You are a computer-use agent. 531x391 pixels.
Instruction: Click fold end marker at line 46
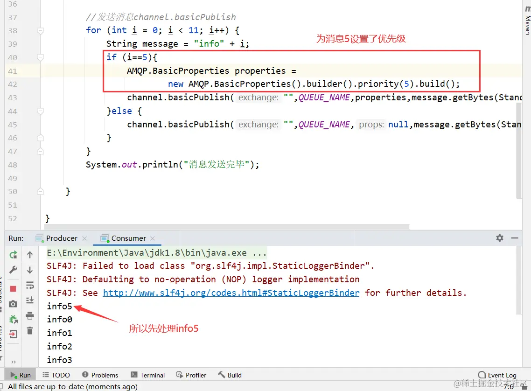point(40,138)
